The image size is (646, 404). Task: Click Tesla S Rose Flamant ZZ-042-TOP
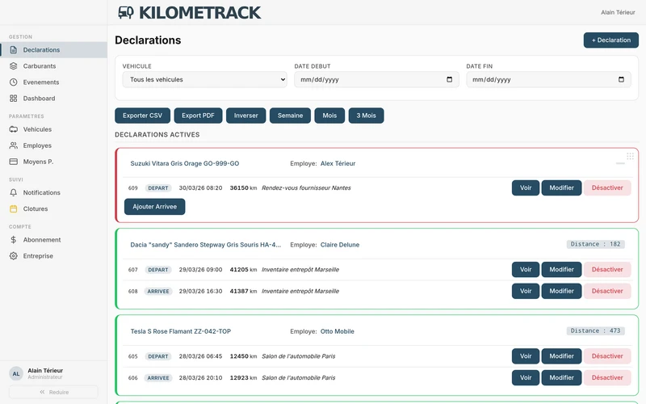pyautogui.click(x=180, y=331)
